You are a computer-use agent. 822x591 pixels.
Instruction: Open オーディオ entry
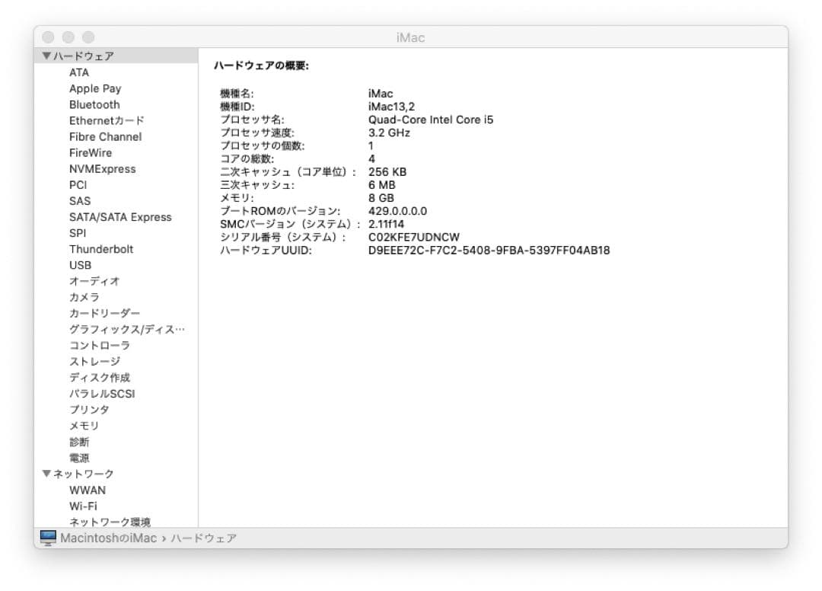click(94, 281)
